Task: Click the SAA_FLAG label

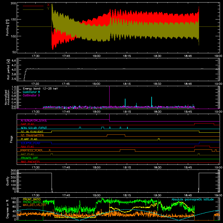Action: (27, 147)
